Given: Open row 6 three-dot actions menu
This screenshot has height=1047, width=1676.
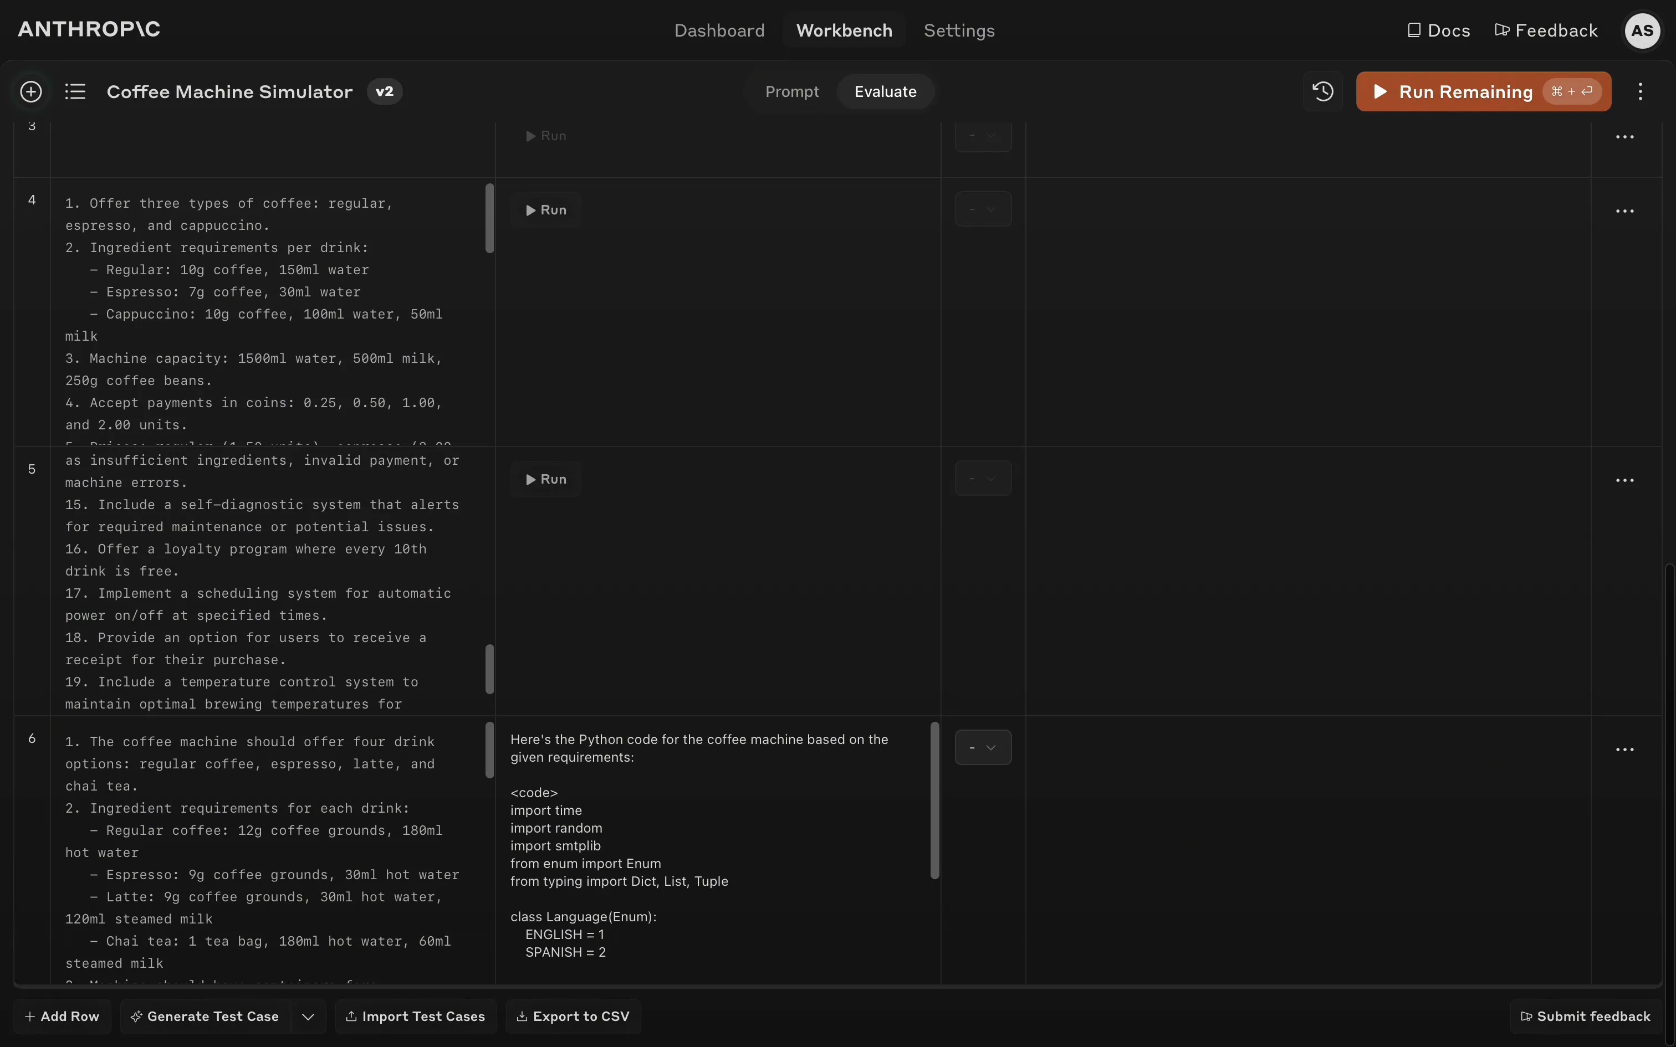Looking at the screenshot, I should point(1624,749).
